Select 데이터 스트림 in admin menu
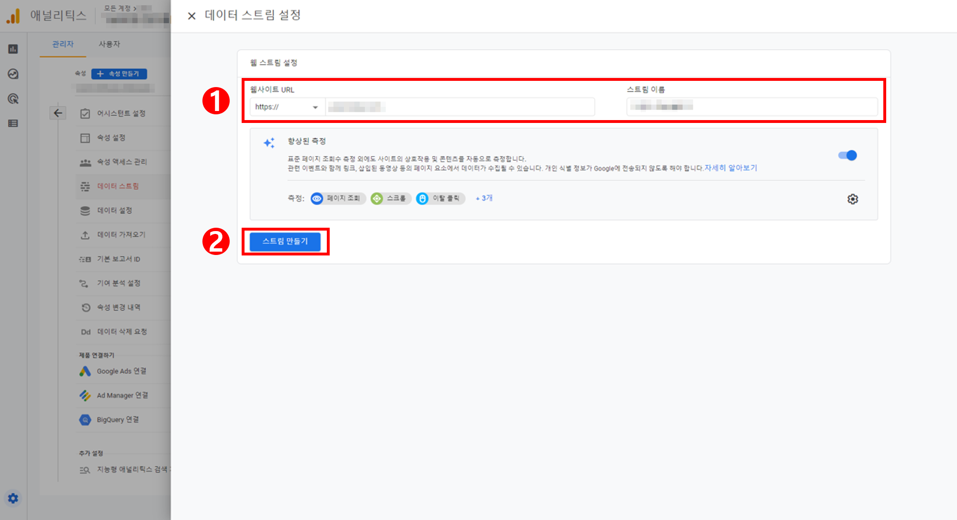 pyautogui.click(x=118, y=186)
